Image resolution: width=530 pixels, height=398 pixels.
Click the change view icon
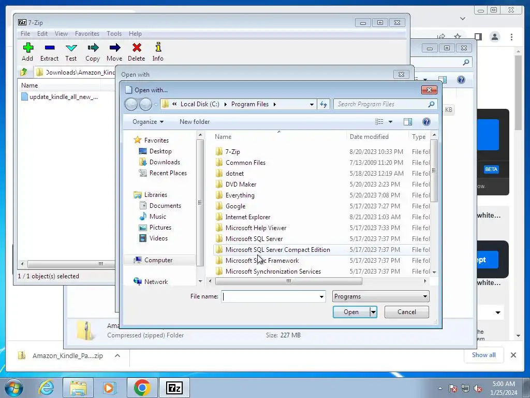(379, 122)
